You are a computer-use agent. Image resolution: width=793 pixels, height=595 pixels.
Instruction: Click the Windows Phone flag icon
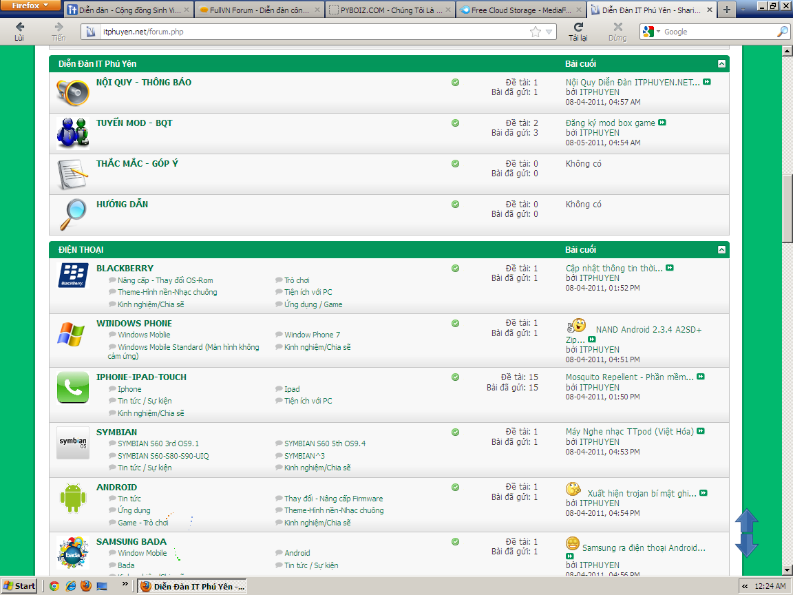click(71, 334)
